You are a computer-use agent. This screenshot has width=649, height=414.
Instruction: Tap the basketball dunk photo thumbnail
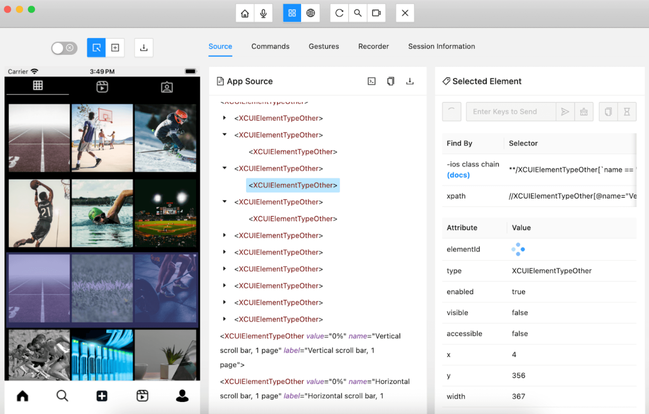(x=39, y=213)
